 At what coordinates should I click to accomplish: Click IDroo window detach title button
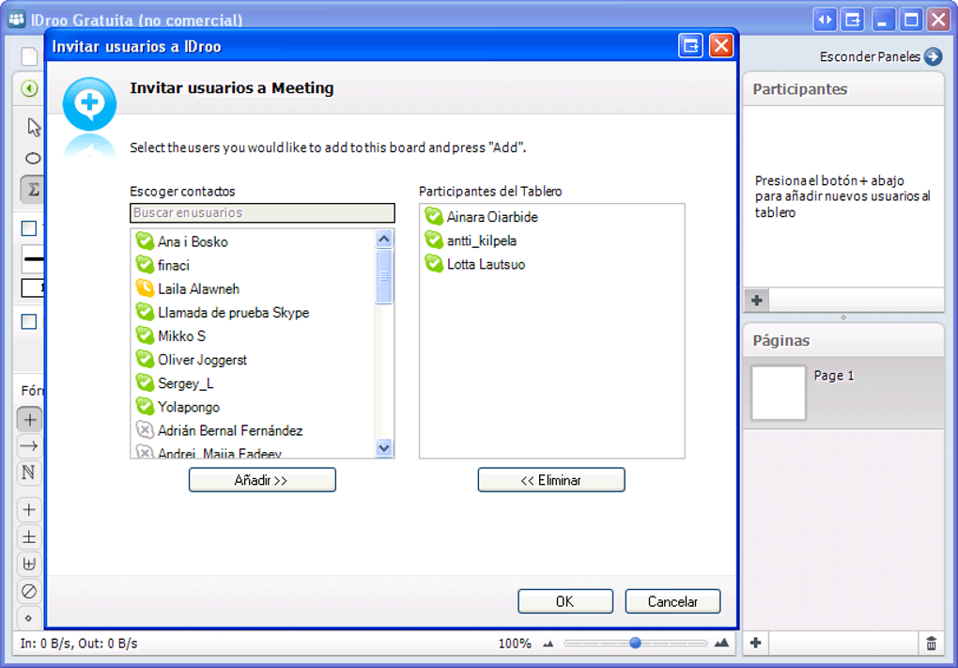(x=853, y=20)
